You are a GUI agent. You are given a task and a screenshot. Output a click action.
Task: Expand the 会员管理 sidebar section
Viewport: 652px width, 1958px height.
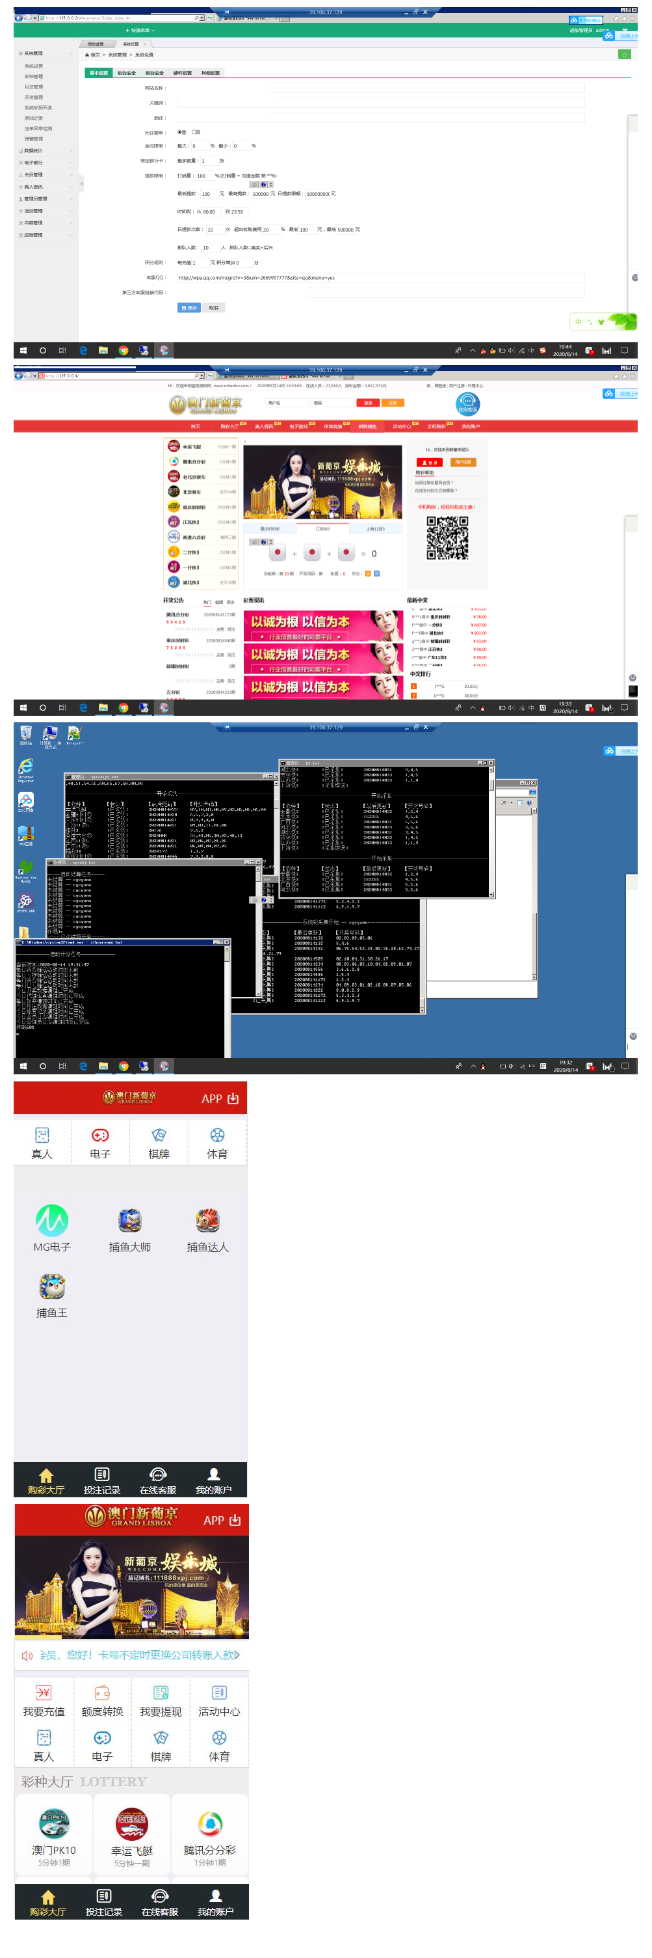[x=34, y=175]
